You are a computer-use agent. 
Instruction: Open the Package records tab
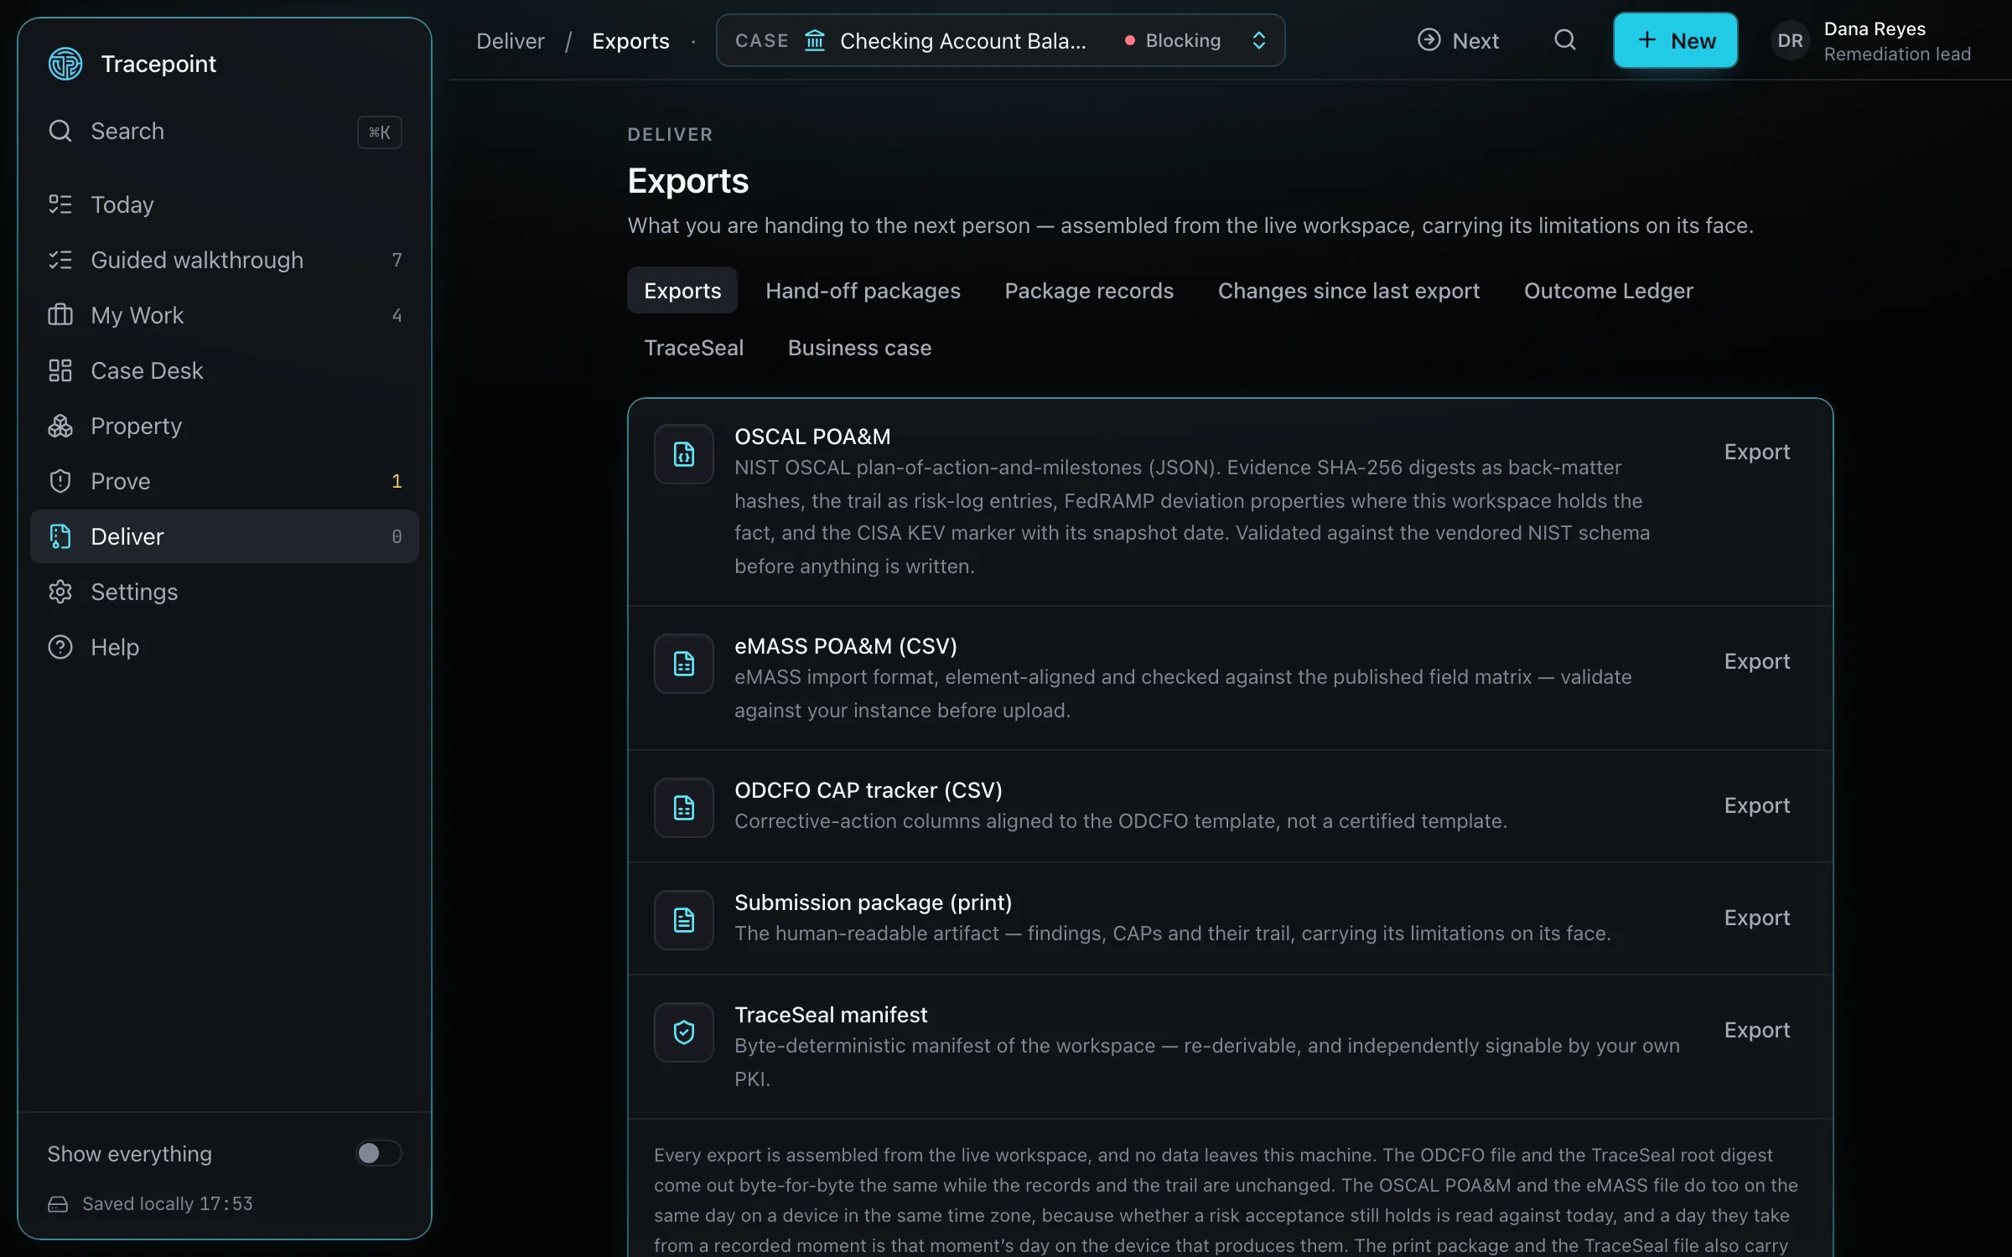tap(1089, 291)
